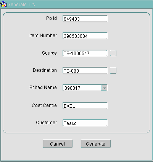Screen dimensions: 153x162
Task: Click the Item Number label
Action: 43,36
